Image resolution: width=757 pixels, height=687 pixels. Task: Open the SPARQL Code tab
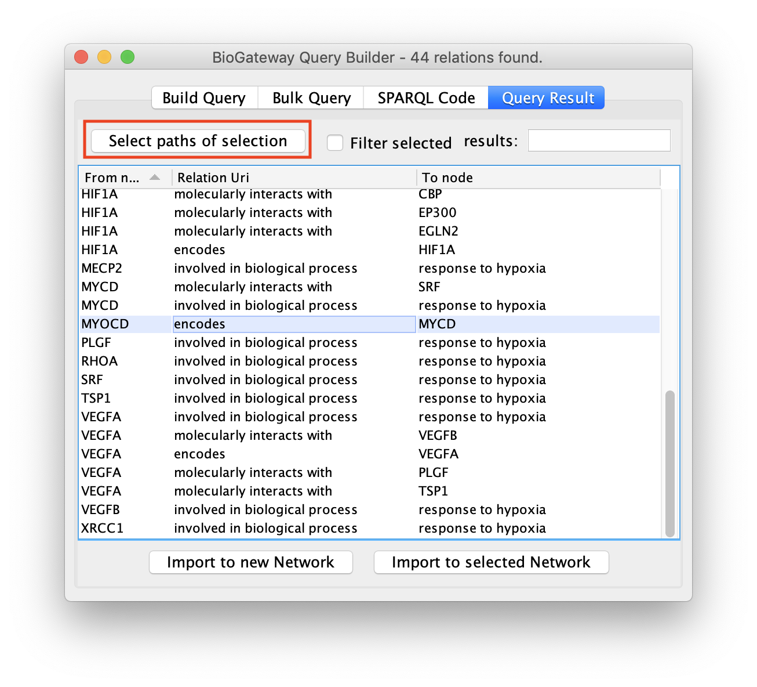click(x=426, y=97)
